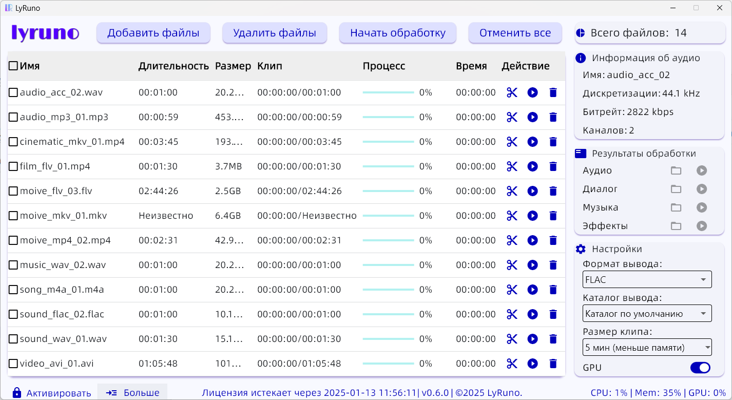Play the Диалог processing result
Screen dimensions: 732x400
702,189
